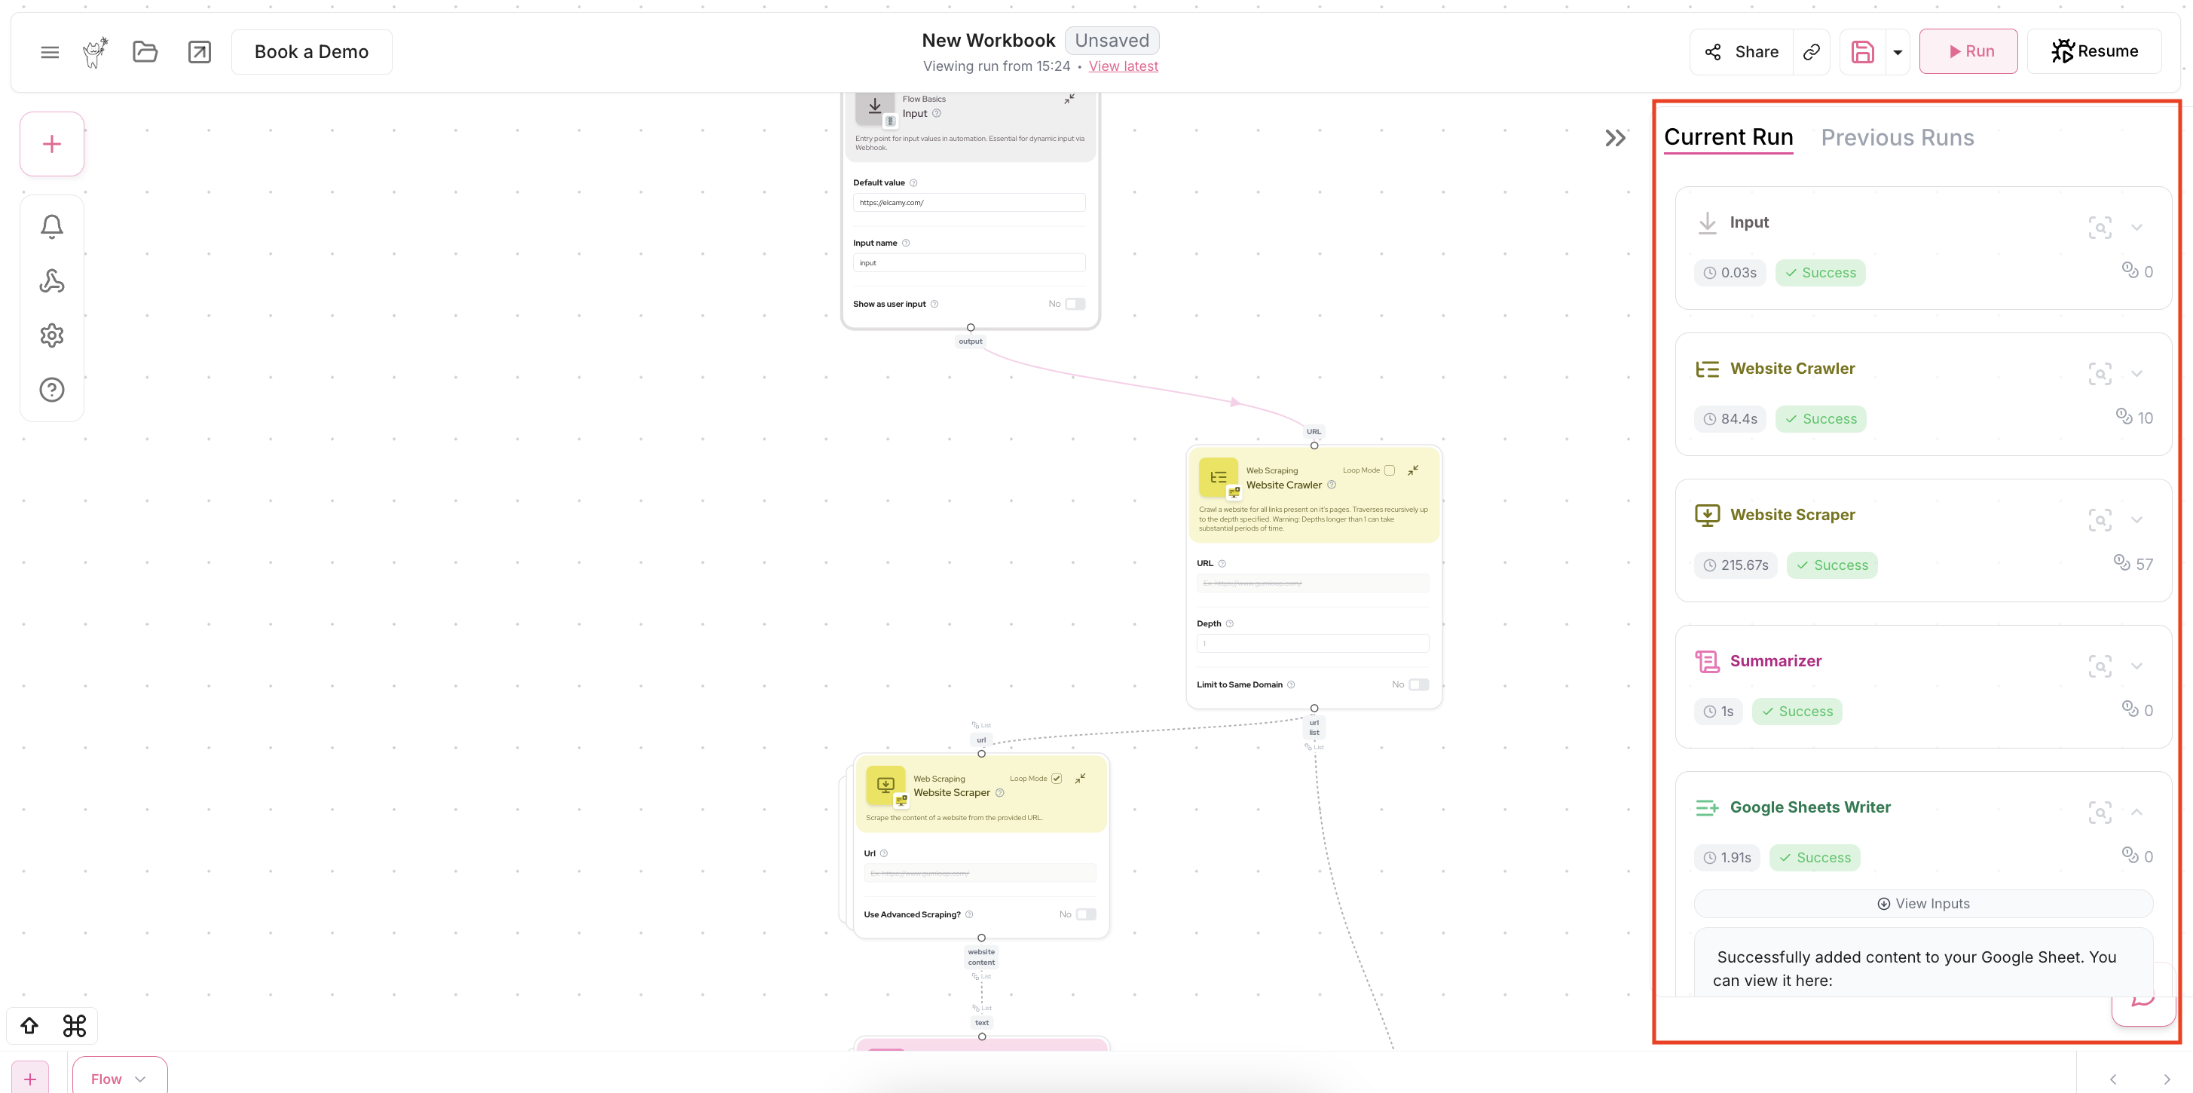The height and width of the screenshot is (1093, 2193).
Task: Expand the Summarizer run details
Action: point(2136,666)
